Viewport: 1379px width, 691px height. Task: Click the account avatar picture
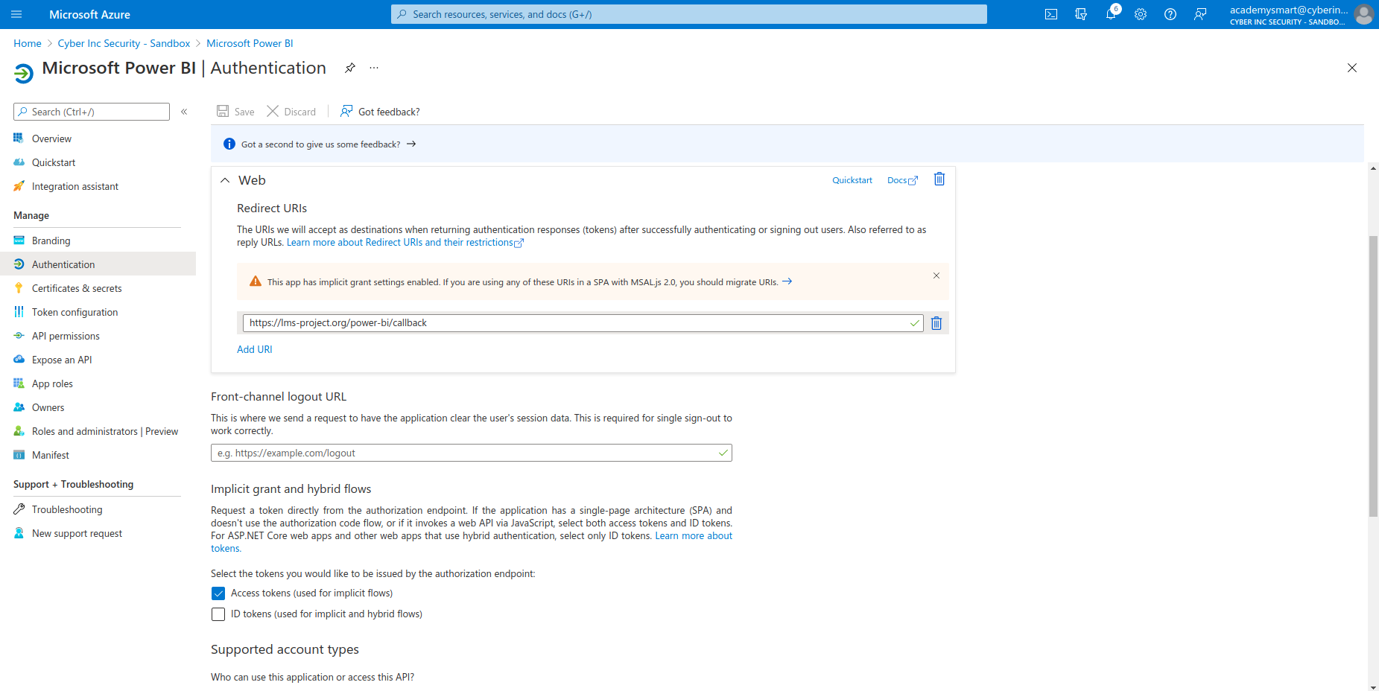click(1364, 14)
